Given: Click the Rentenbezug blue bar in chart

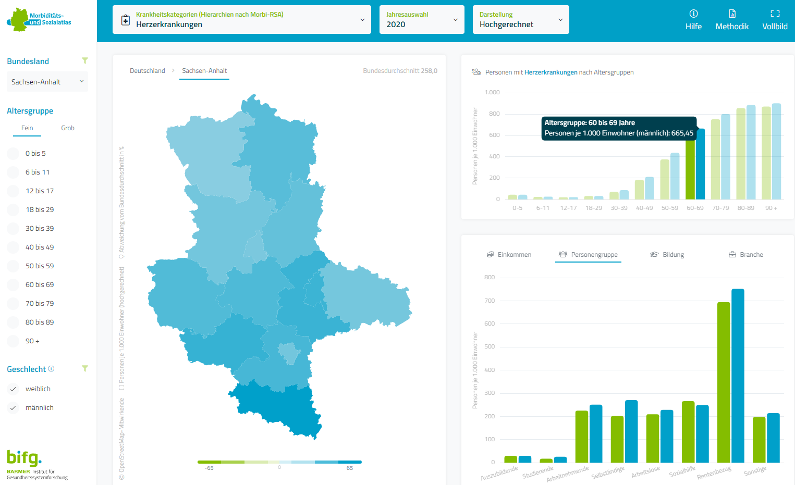Looking at the screenshot, I should 738,375.
